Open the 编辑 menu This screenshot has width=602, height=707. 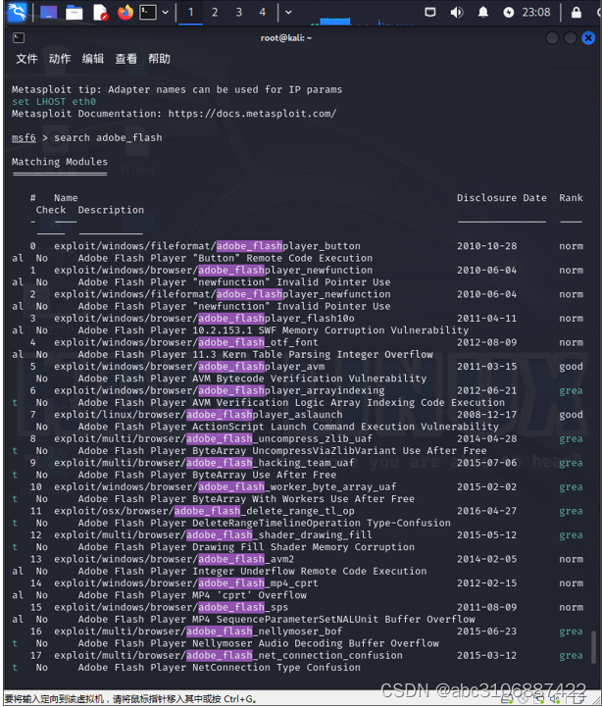tap(93, 59)
